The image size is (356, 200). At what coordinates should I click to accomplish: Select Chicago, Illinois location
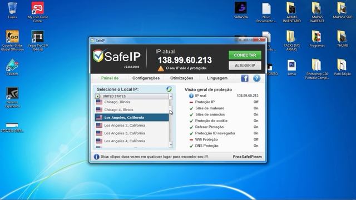132,102
